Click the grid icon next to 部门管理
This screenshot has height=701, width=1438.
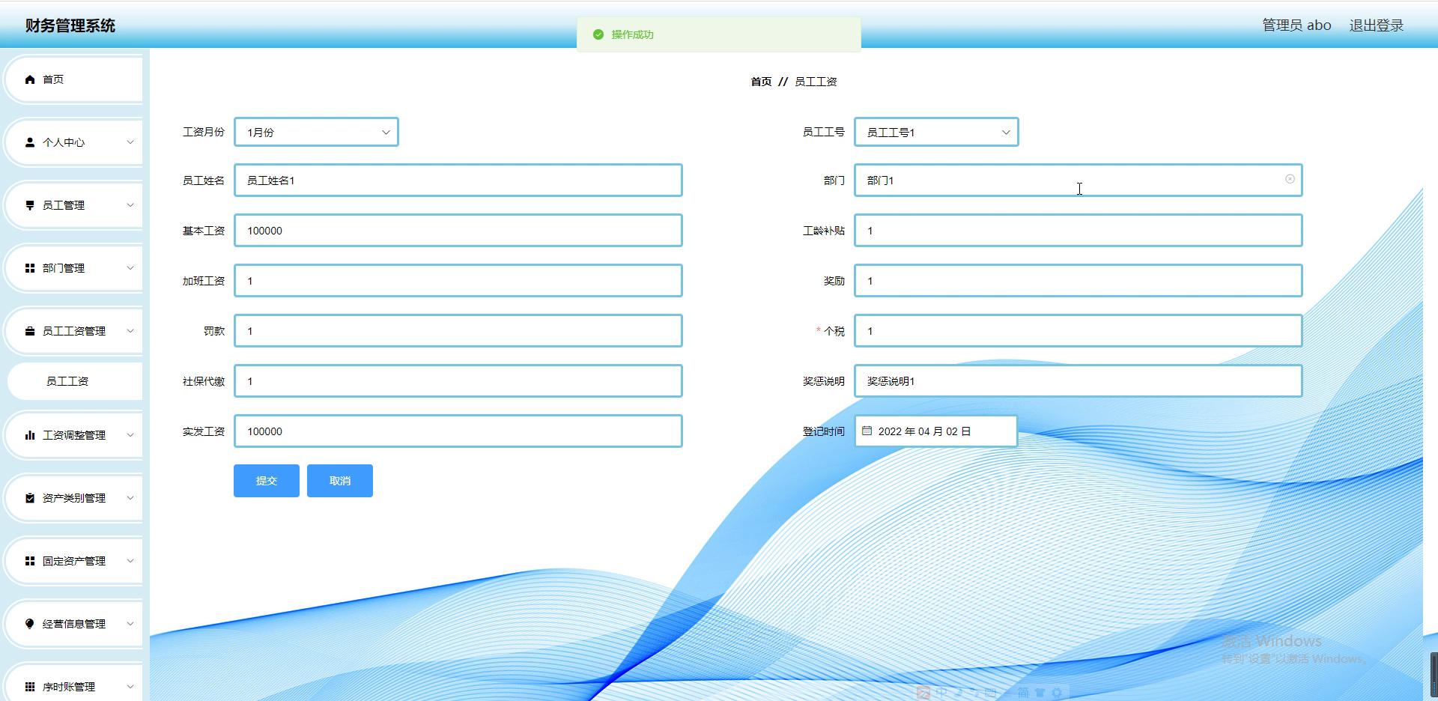(x=30, y=268)
